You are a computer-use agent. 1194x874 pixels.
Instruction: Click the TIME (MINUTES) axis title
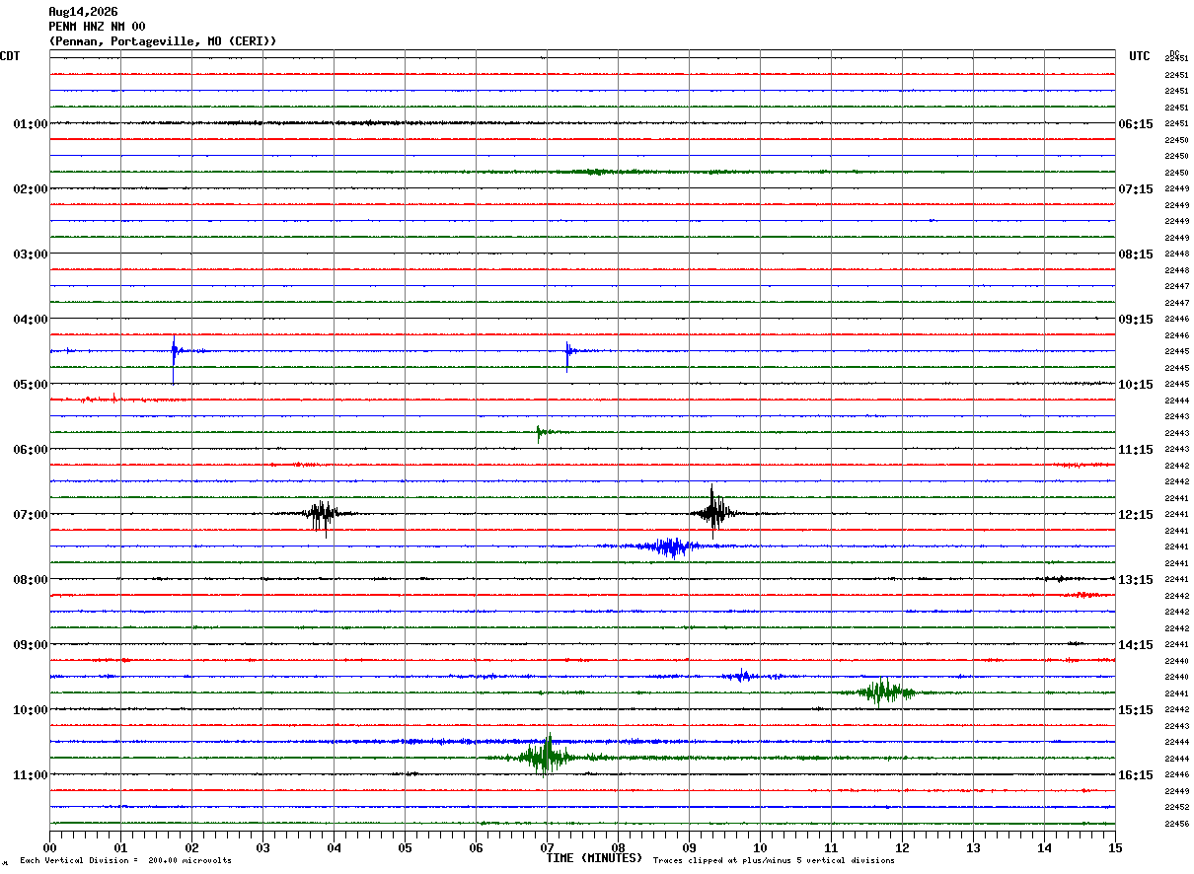[594, 858]
